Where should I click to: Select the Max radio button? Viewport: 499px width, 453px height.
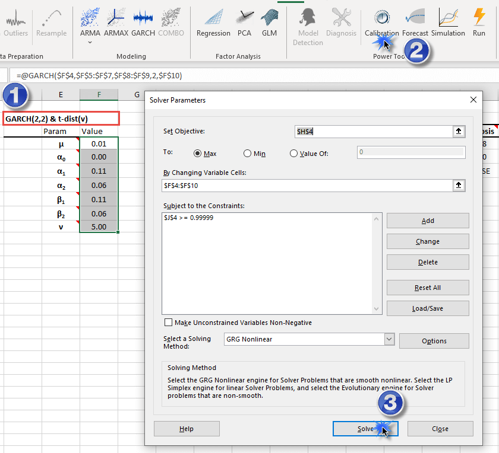pyautogui.click(x=198, y=154)
